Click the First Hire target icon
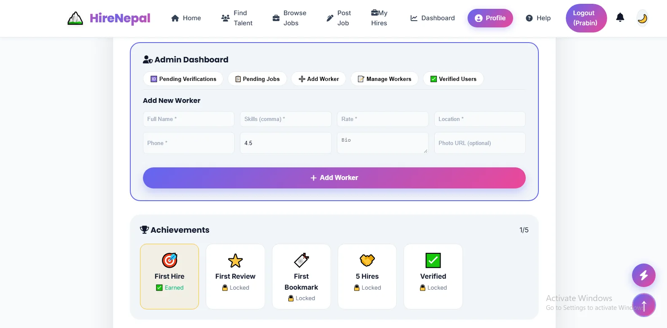 click(169, 260)
